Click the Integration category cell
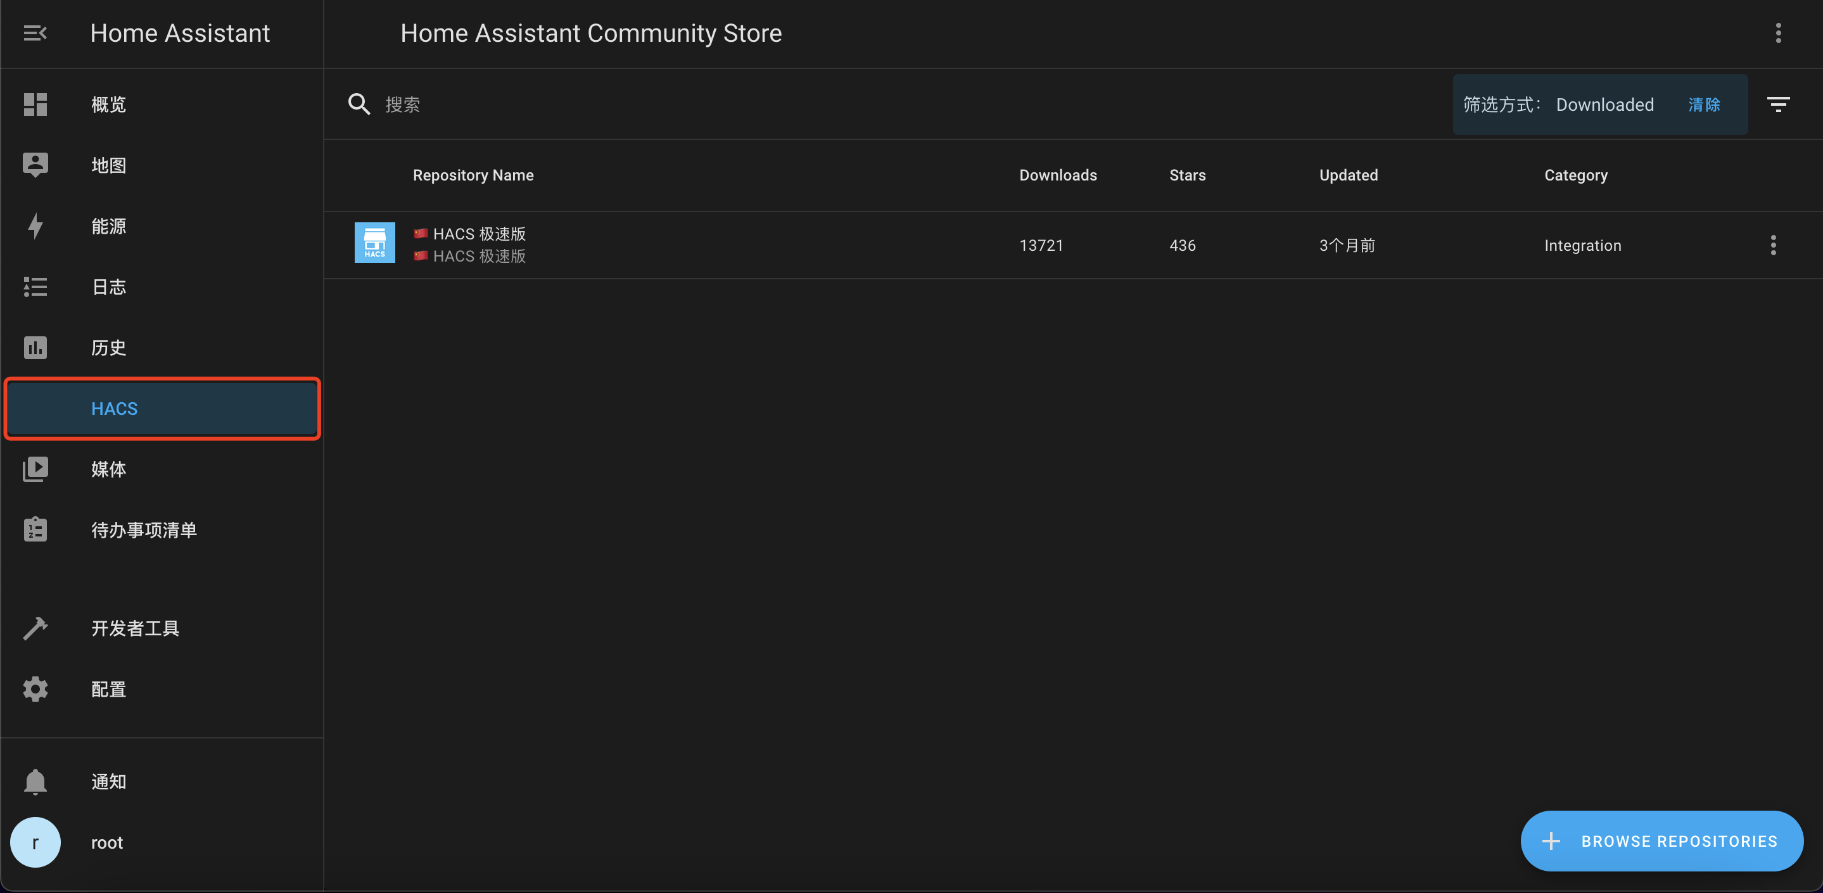The width and height of the screenshot is (1823, 893). point(1582,246)
